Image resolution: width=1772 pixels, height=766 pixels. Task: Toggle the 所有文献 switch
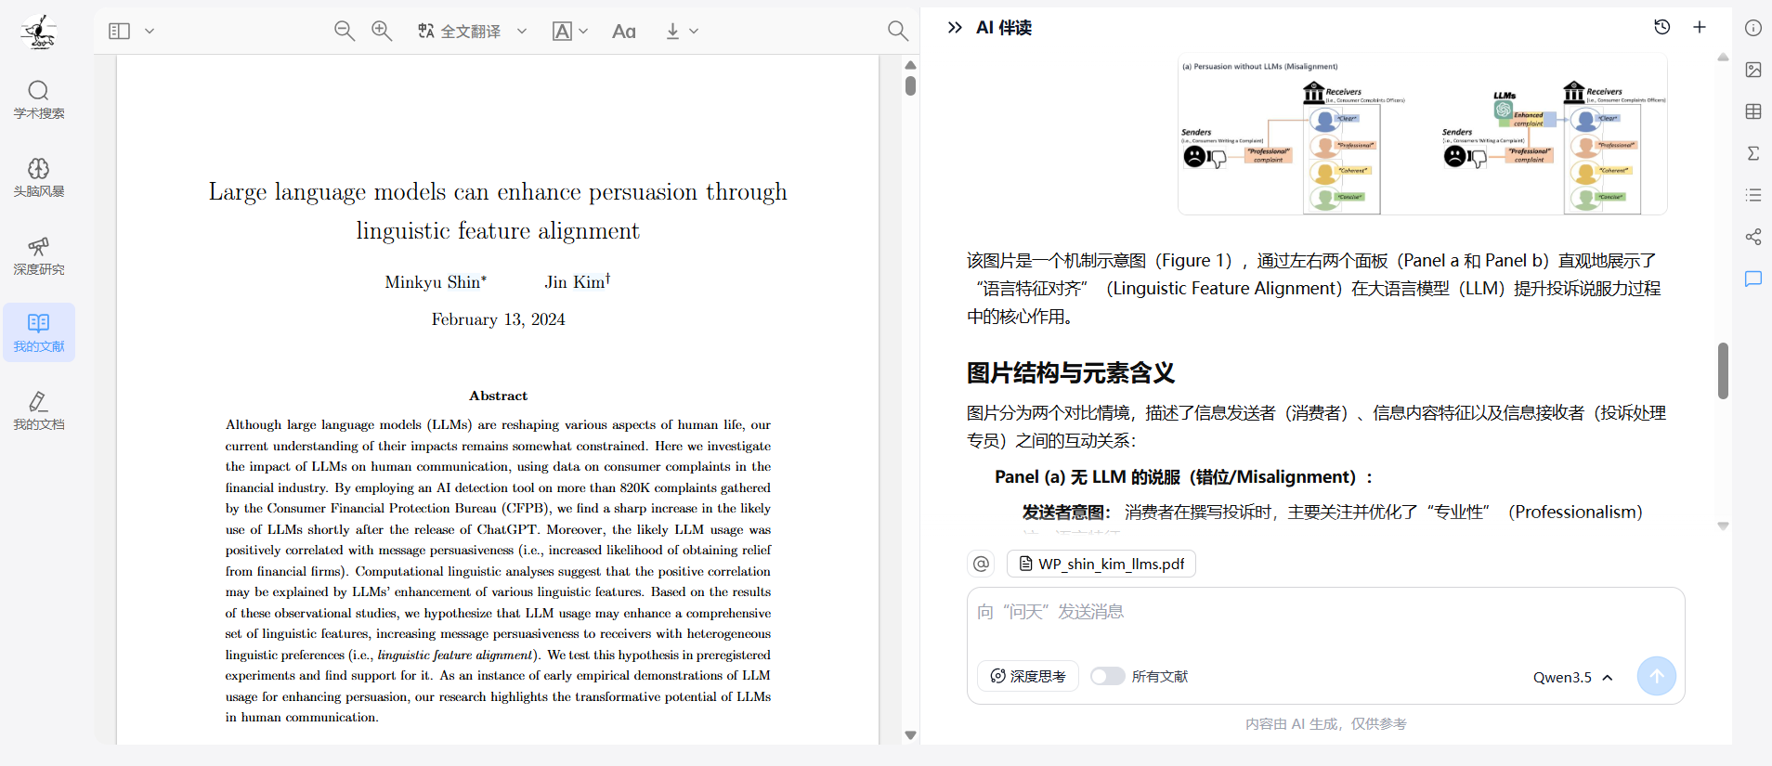coord(1107,676)
